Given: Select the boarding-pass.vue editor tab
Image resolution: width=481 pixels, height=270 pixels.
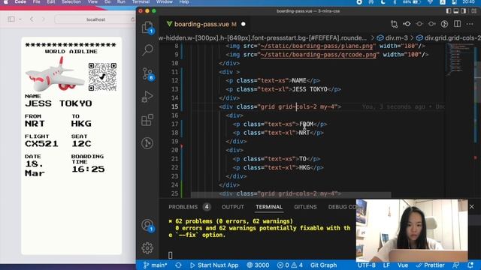Looking at the screenshot, I should point(201,24).
